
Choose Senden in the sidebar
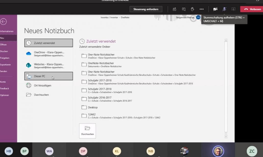[x=8, y=71]
